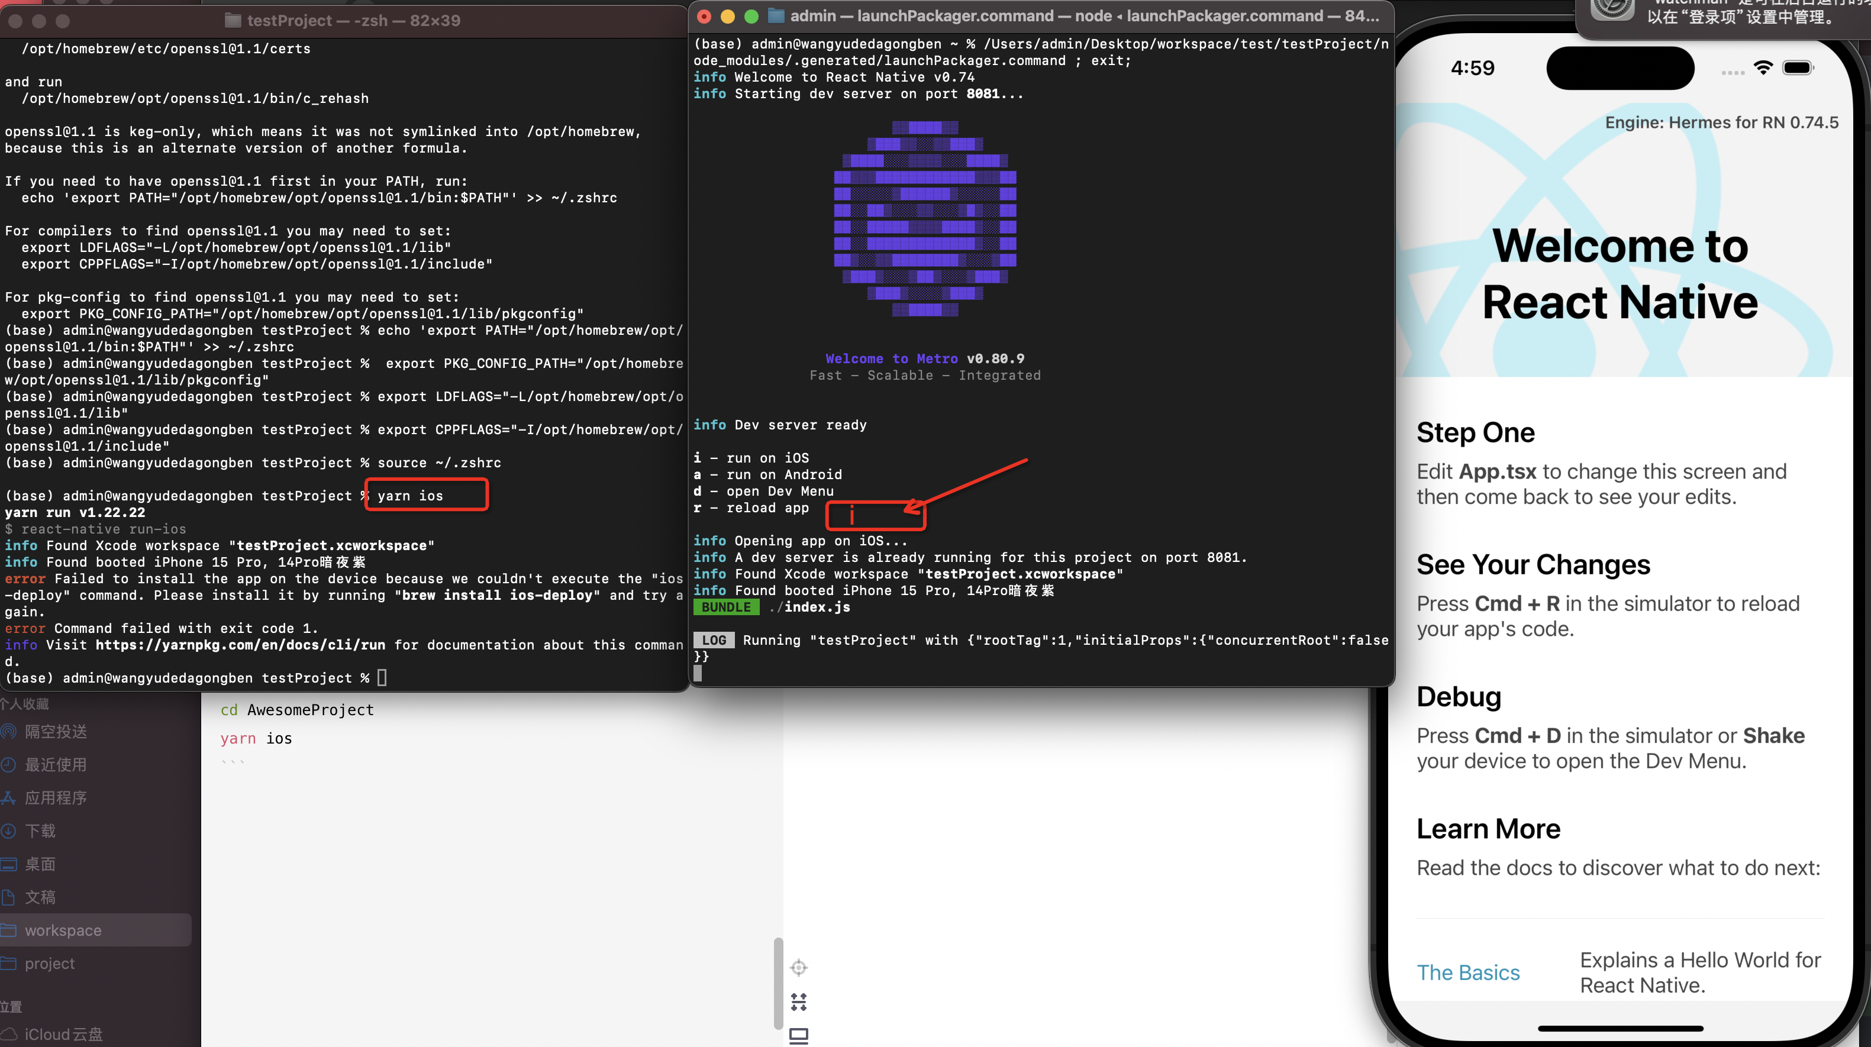The width and height of the screenshot is (1871, 1047).
Task: Click the Welcome to React Native title
Action: (x=1621, y=274)
